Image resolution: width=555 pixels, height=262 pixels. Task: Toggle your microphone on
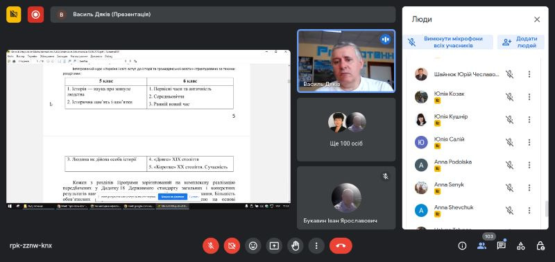(211, 246)
